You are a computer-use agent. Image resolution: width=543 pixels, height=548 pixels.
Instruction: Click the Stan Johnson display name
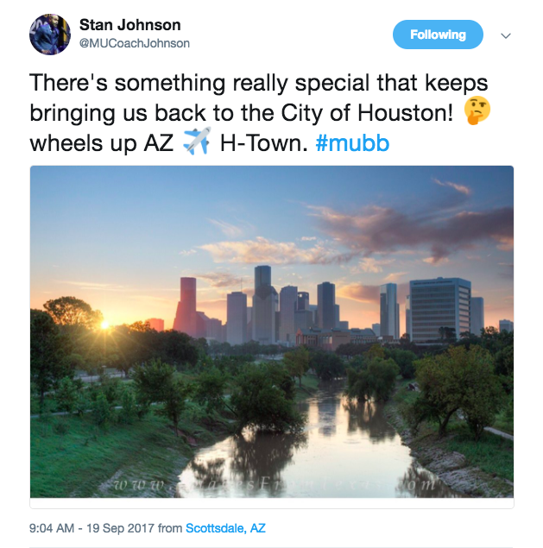pos(130,25)
